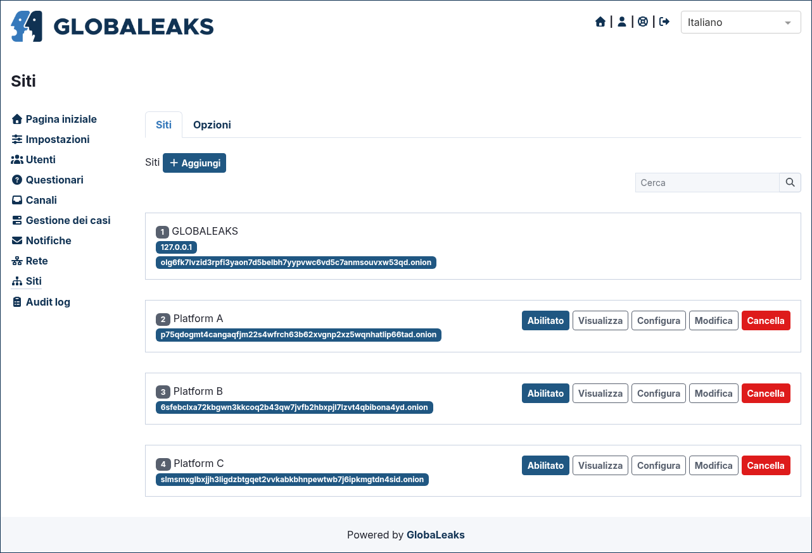812x553 pixels.
Task: Click Modifica for Platform B
Action: pyautogui.click(x=714, y=393)
